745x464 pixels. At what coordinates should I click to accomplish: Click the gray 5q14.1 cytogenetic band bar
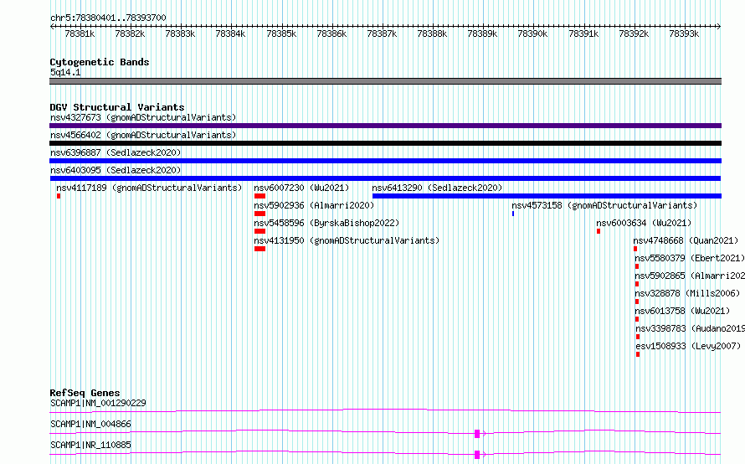pos(385,81)
